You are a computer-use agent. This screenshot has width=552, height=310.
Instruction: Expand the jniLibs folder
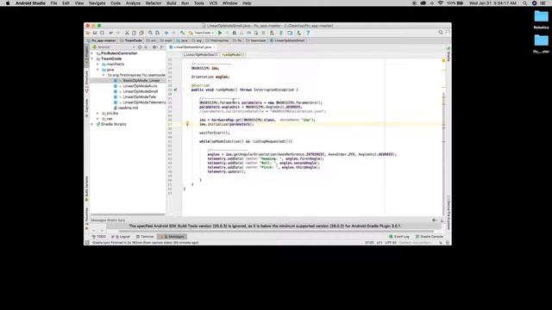97,113
